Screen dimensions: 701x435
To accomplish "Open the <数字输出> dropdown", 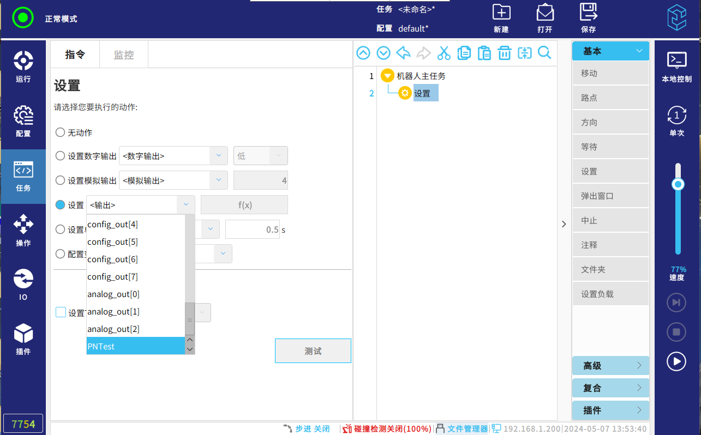I will [173, 156].
